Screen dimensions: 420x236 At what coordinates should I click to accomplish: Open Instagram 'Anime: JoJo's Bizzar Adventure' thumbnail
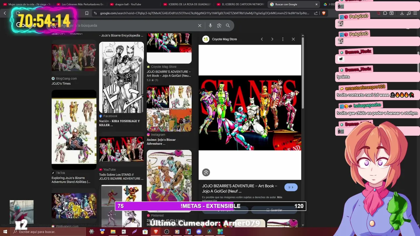tap(169, 108)
